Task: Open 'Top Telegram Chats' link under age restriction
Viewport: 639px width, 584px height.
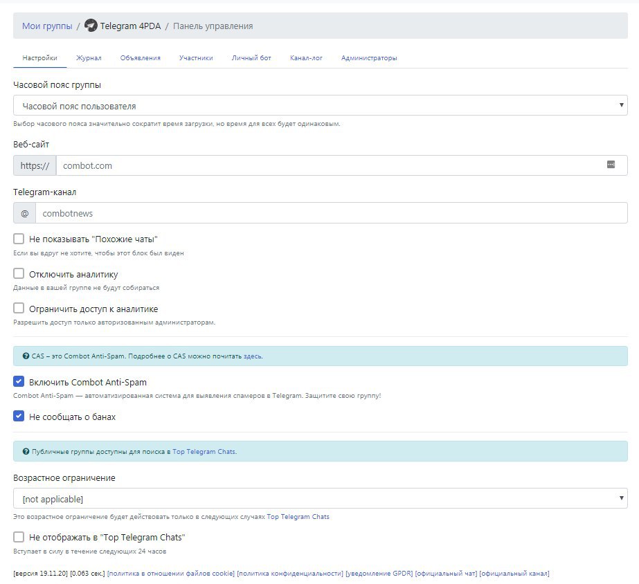Action: (298, 517)
